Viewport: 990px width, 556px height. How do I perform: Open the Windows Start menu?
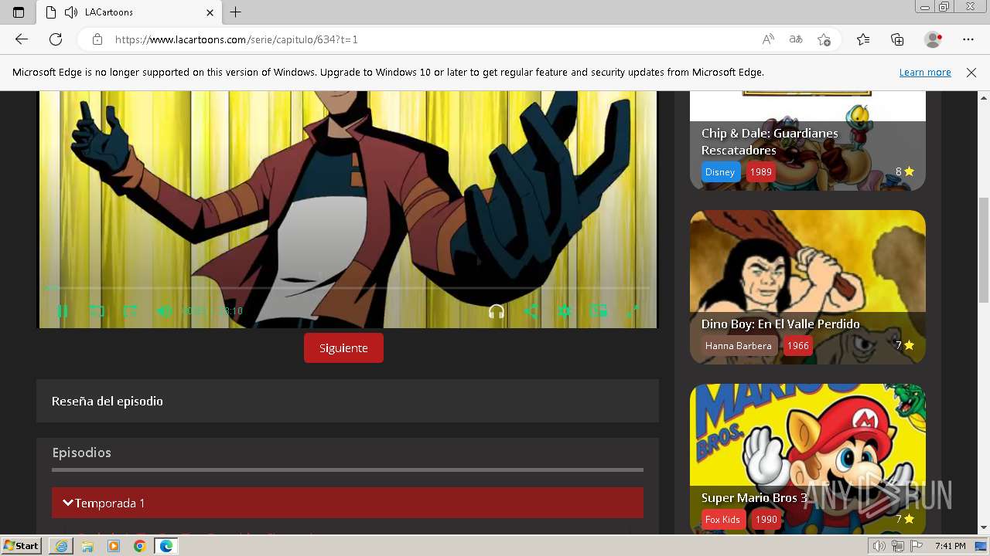coord(22,545)
